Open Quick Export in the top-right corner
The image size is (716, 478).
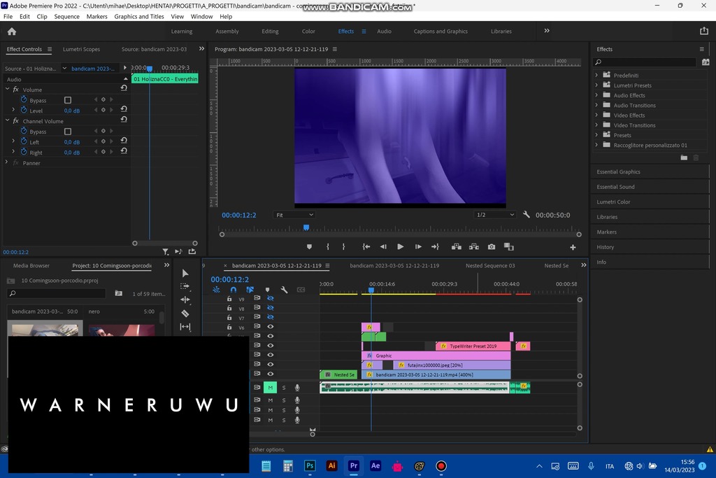[x=703, y=31]
